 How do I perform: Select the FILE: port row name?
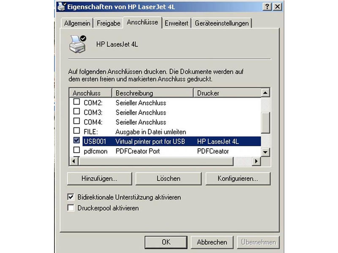point(91,132)
